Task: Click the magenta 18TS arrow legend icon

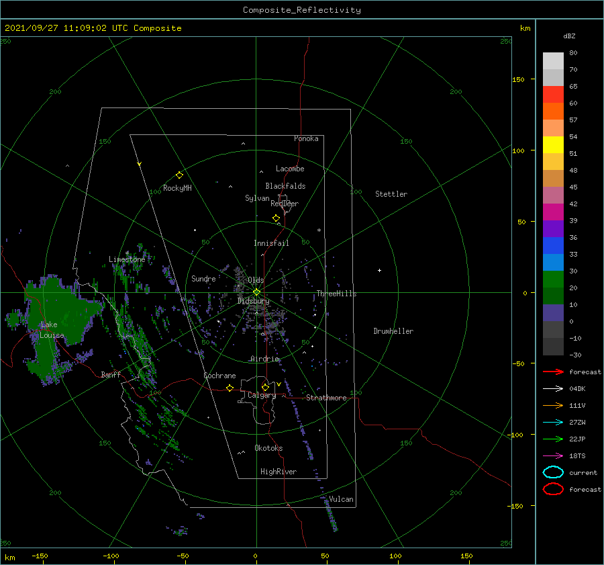Action: pyautogui.click(x=553, y=456)
